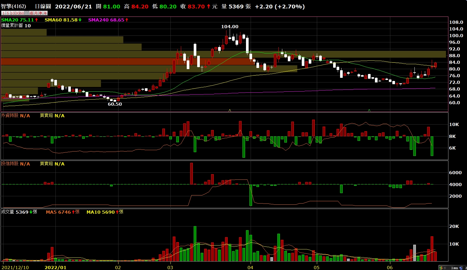Click the 量 5369 張 volume header value
This screenshot has height=270, width=467.
(236, 6)
